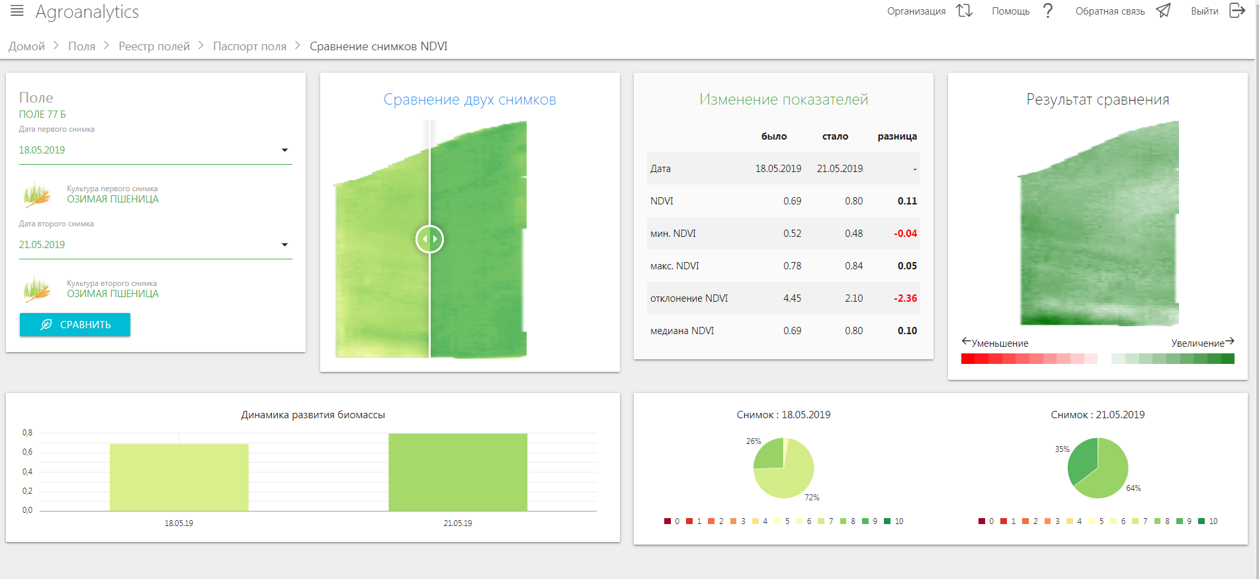Click the help question mark icon
Screen dimensions: 1259x579
[x=1047, y=11]
